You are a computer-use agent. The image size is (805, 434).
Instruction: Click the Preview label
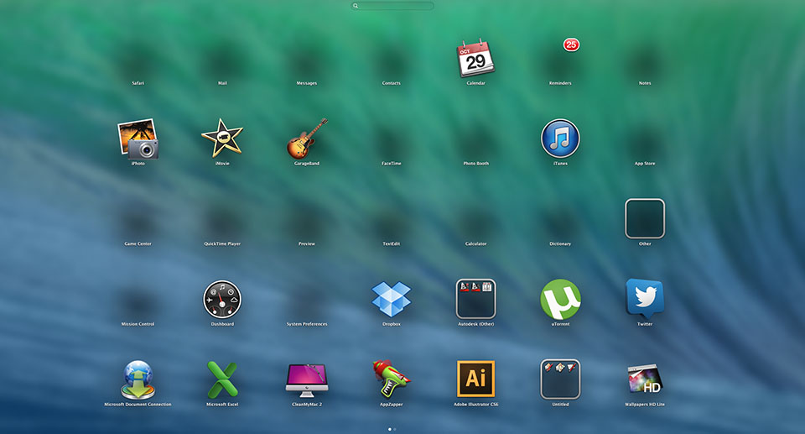[x=307, y=243]
